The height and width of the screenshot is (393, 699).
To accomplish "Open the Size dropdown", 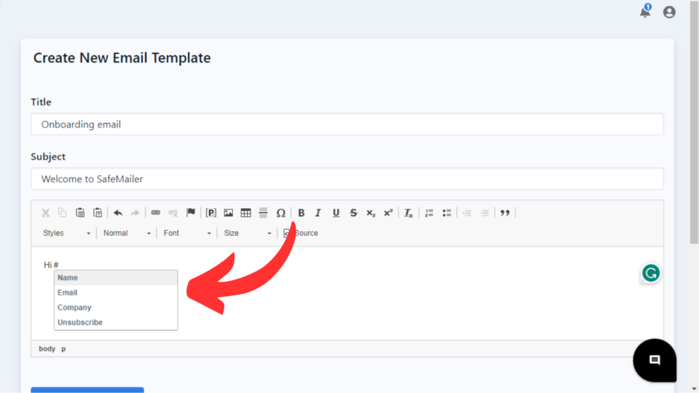I will coord(247,233).
